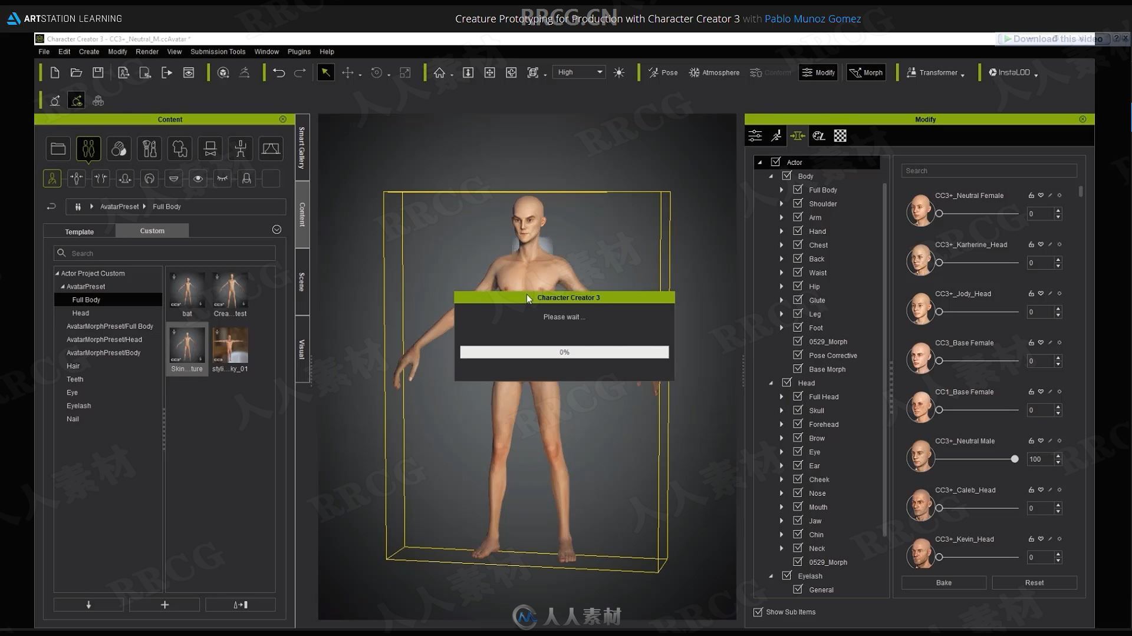Expand the Full Body morph group
This screenshot has height=636, width=1132.
[x=782, y=190]
